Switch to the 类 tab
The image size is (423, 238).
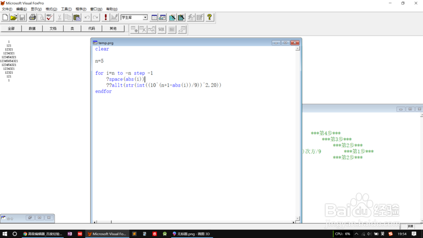click(72, 28)
